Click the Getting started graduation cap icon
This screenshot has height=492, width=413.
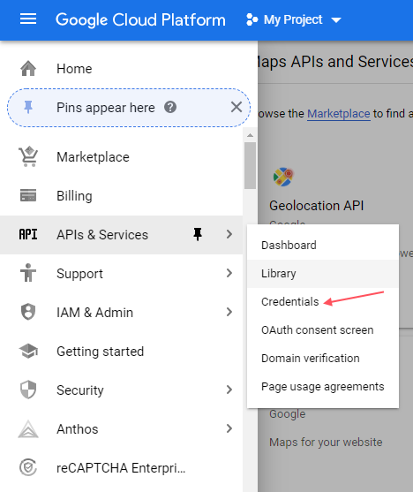coord(28,352)
